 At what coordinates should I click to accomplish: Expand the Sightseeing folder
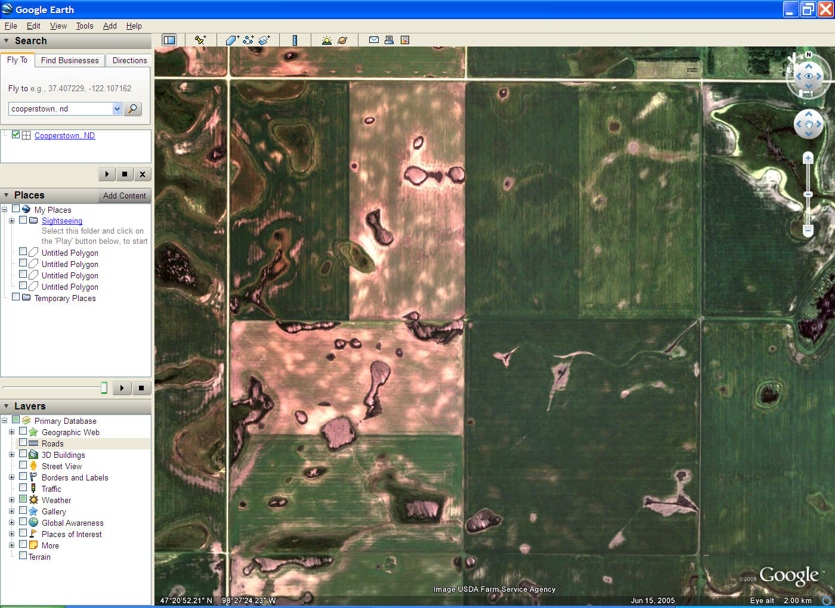(11, 221)
